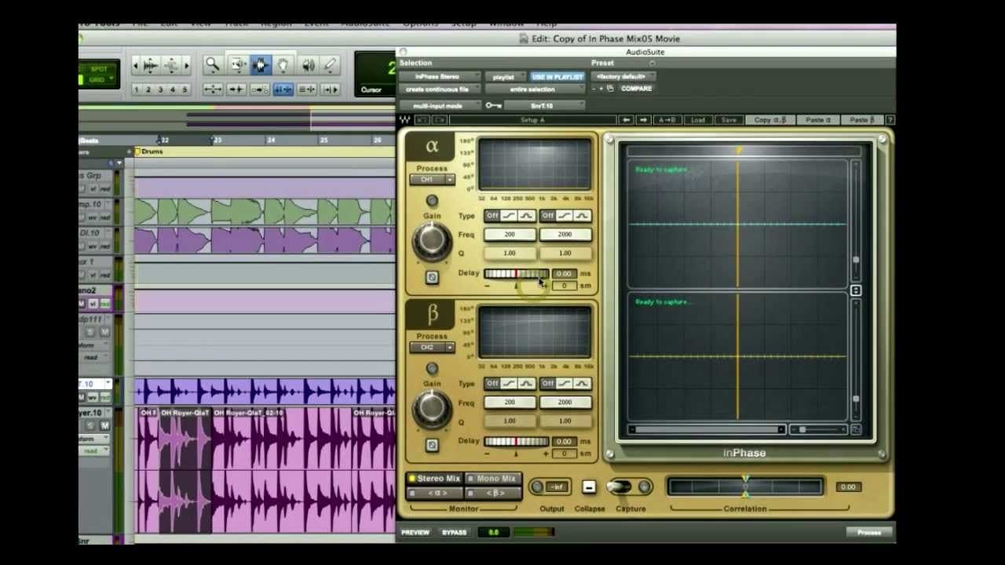Click the Collapse icon in the InPhase plugin

(589, 487)
